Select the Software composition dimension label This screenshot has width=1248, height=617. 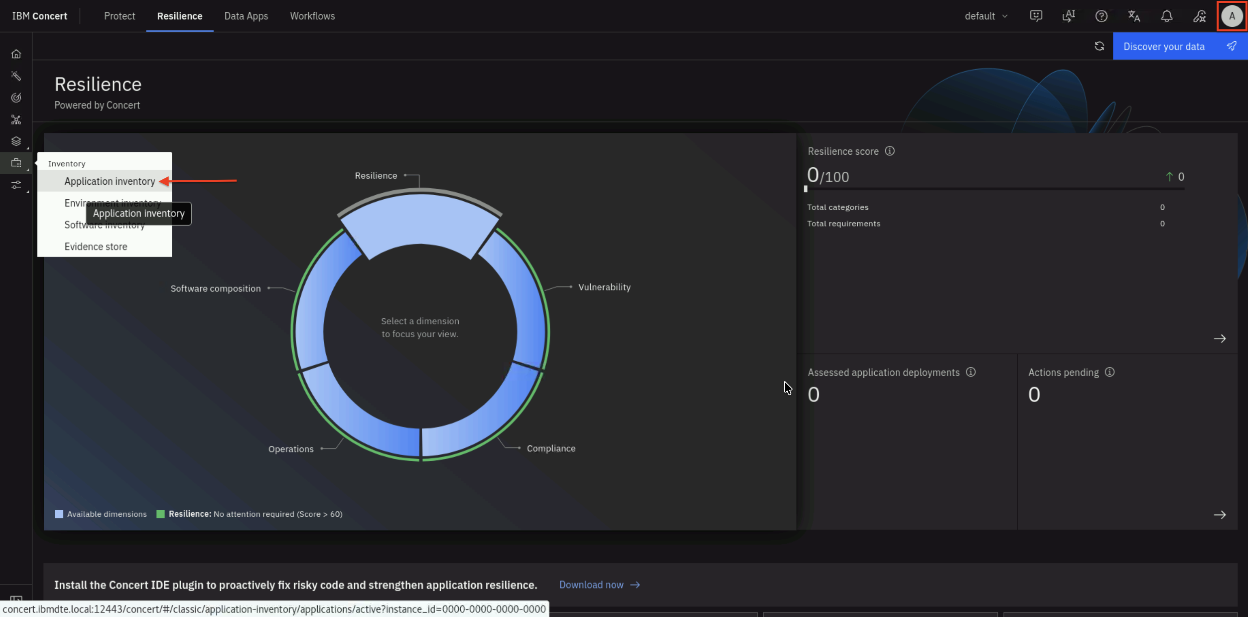tap(216, 289)
